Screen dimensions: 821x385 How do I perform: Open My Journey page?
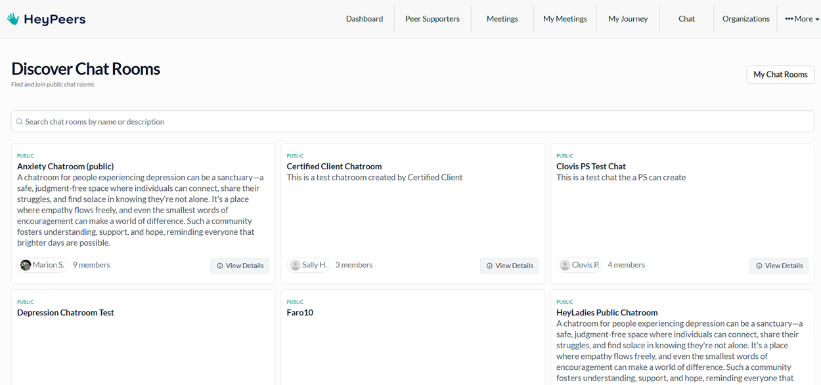(x=628, y=19)
